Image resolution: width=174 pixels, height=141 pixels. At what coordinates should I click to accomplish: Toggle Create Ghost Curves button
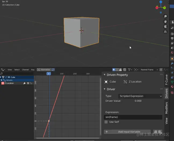(x=125, y=70)
